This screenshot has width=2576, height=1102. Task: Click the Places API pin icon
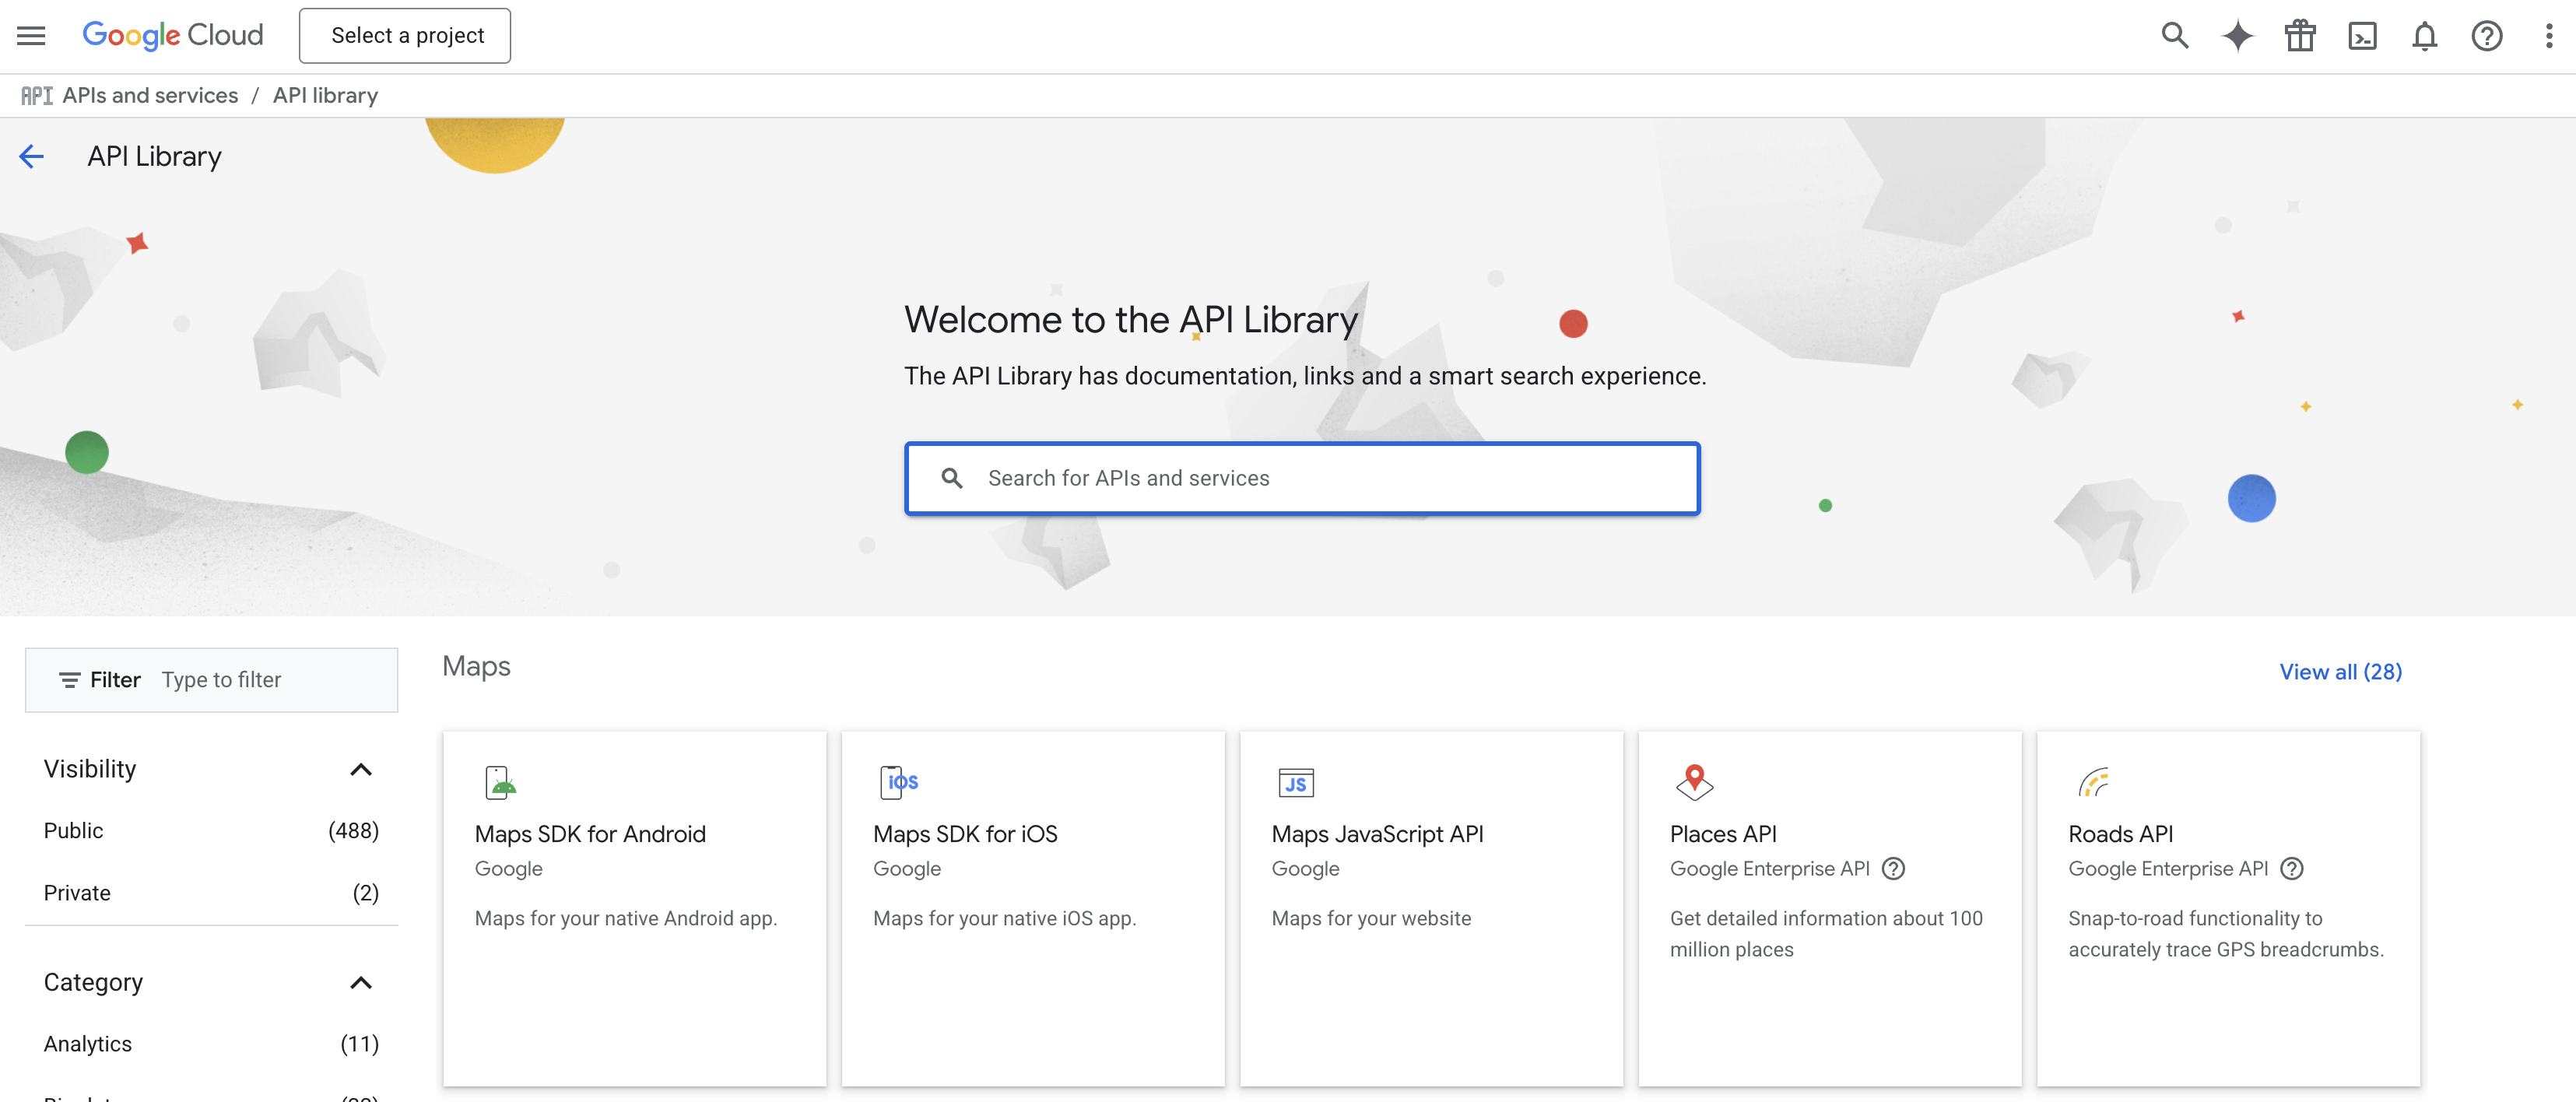[x=1694, y=782]
